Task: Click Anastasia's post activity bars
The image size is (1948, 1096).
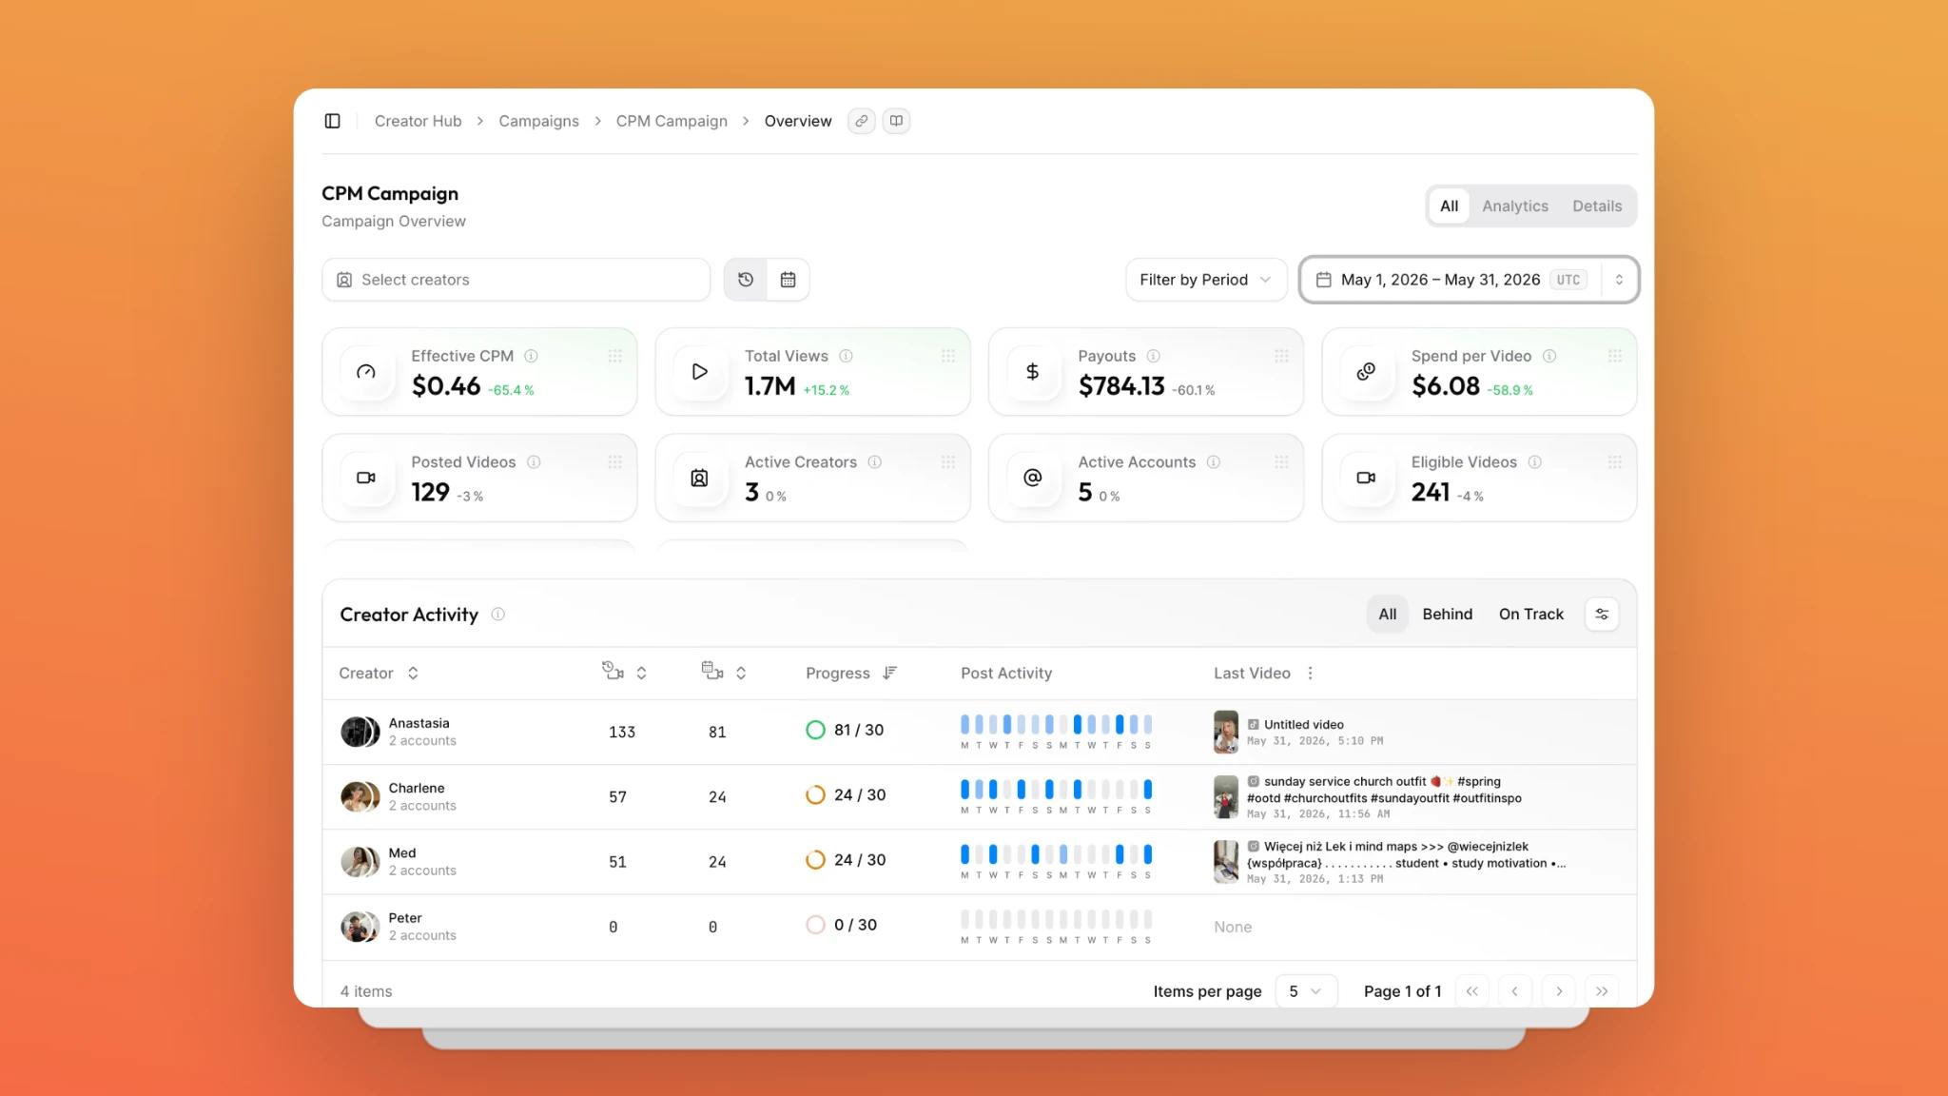Action: (x=1056, y=732)
